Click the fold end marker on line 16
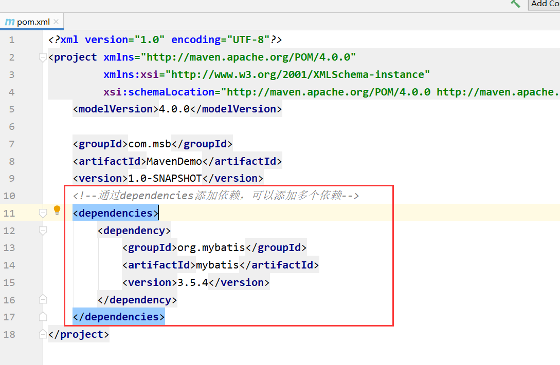 (x=43, y=299)
